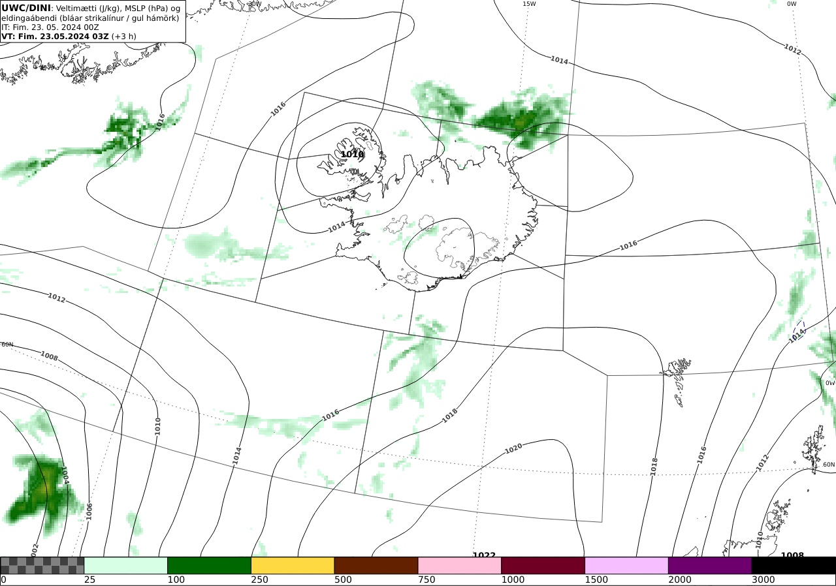Select the pink 750–1000 legend swatch
836x586 pixels.
[x=459, y=565]
